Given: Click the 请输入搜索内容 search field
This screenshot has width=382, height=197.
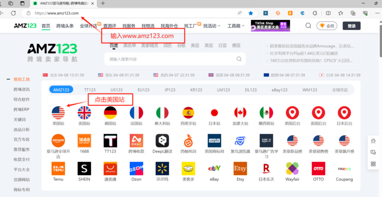Looking at the screenshot, I should (175, 59).
